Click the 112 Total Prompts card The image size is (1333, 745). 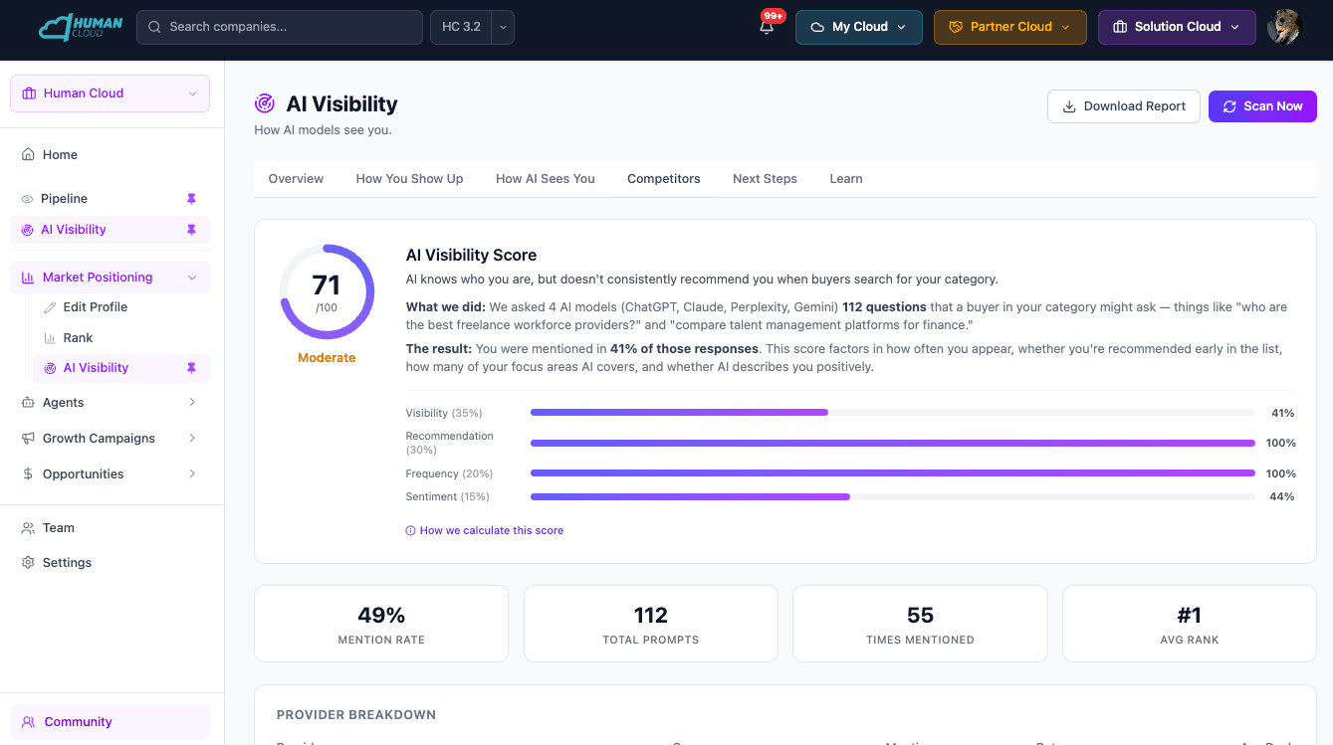[x=651, y=624]
